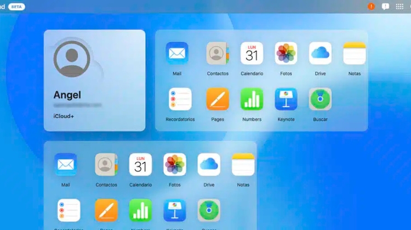Screen dimensions: 411x230
Task: Open Numbers in the upper app tile
Action: click(252, 99)
